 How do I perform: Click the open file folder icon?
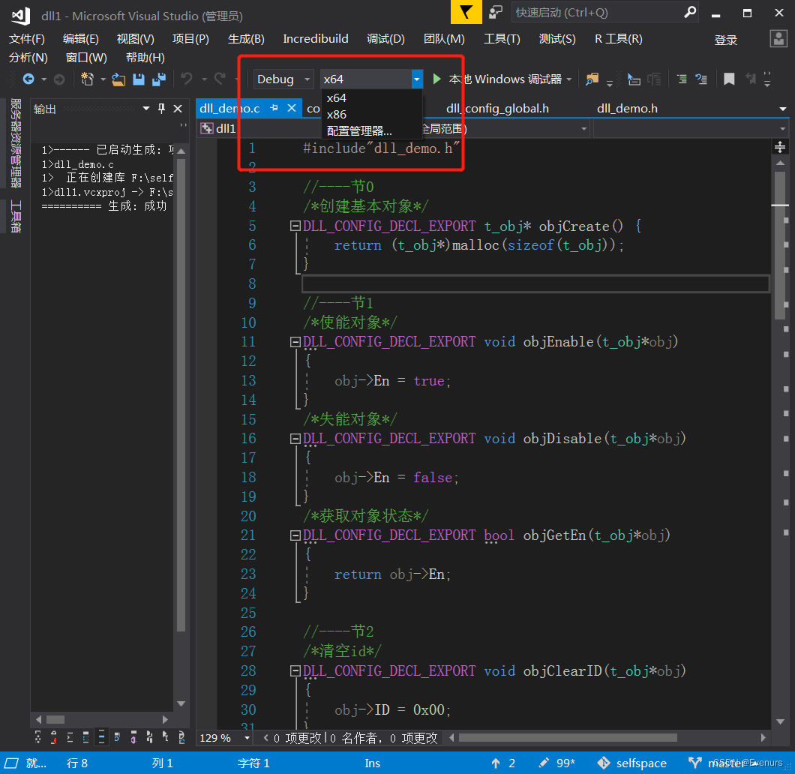tap(118, 79)
